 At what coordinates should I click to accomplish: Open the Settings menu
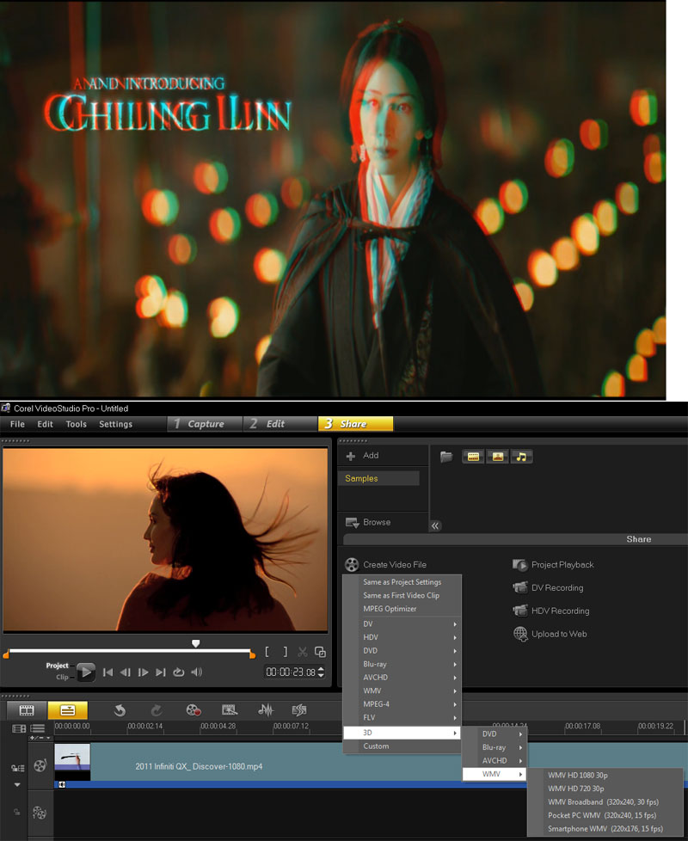[x=115, y=424]
